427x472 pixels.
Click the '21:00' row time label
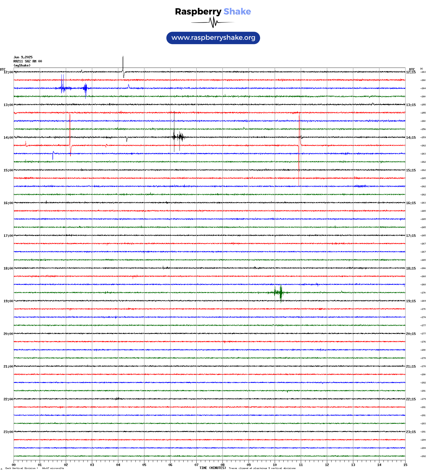(x=8, y=367)
